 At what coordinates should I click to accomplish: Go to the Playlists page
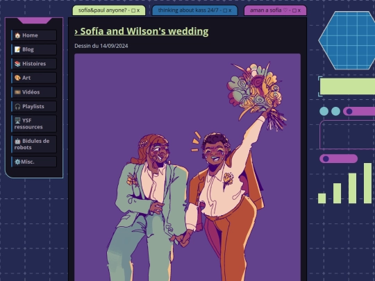[34, 106]
